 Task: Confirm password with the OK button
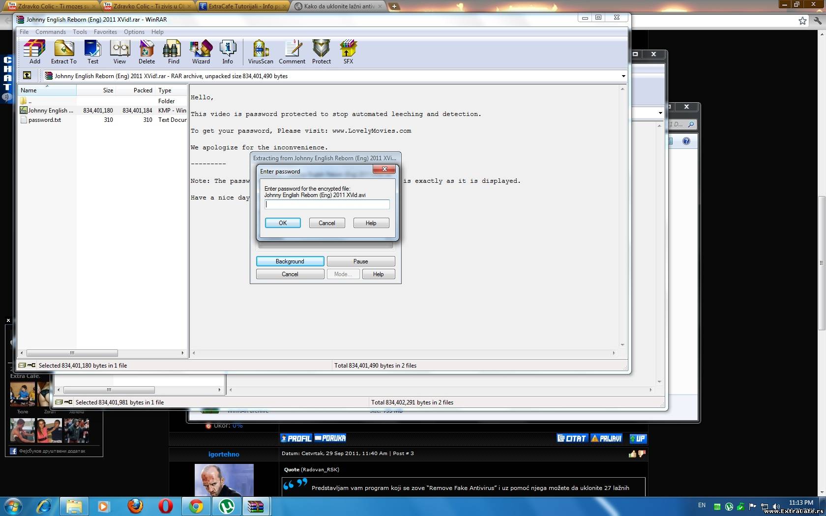coord(283,223)
